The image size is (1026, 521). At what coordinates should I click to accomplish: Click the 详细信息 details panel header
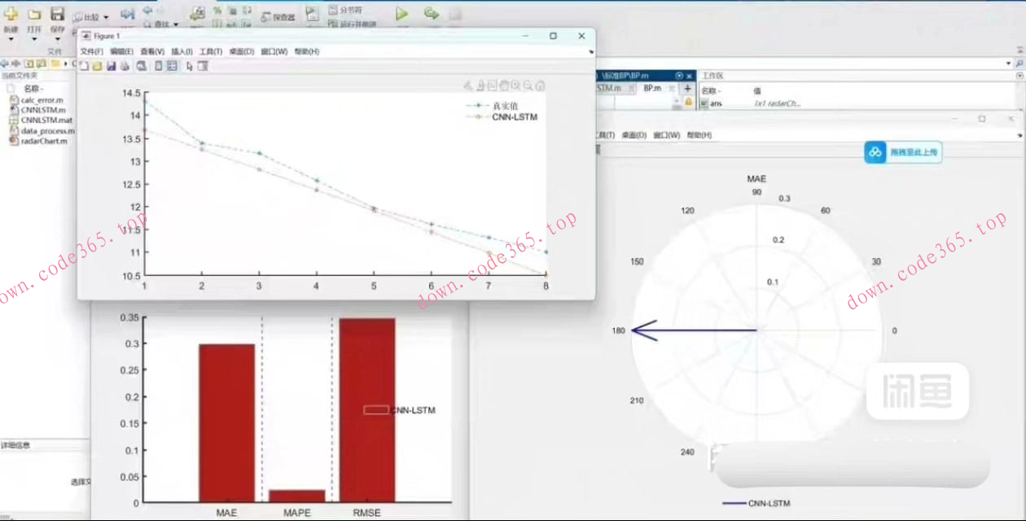15,445
